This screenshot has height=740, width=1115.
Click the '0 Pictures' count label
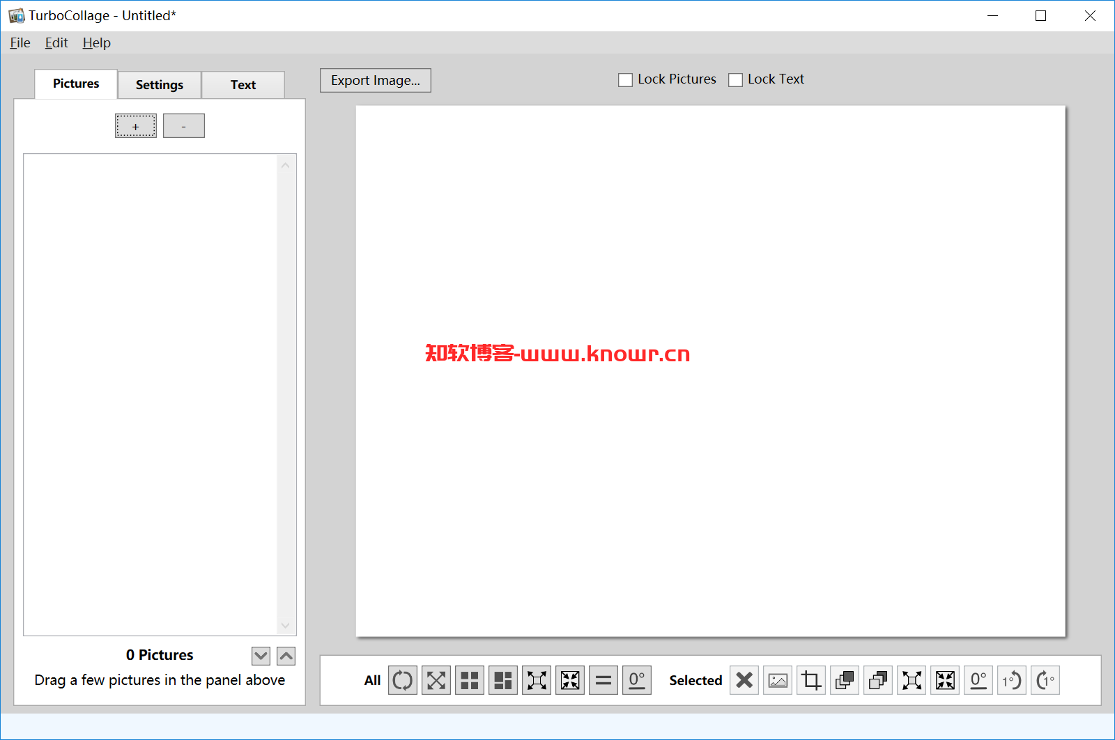click(x=160, y=655)
